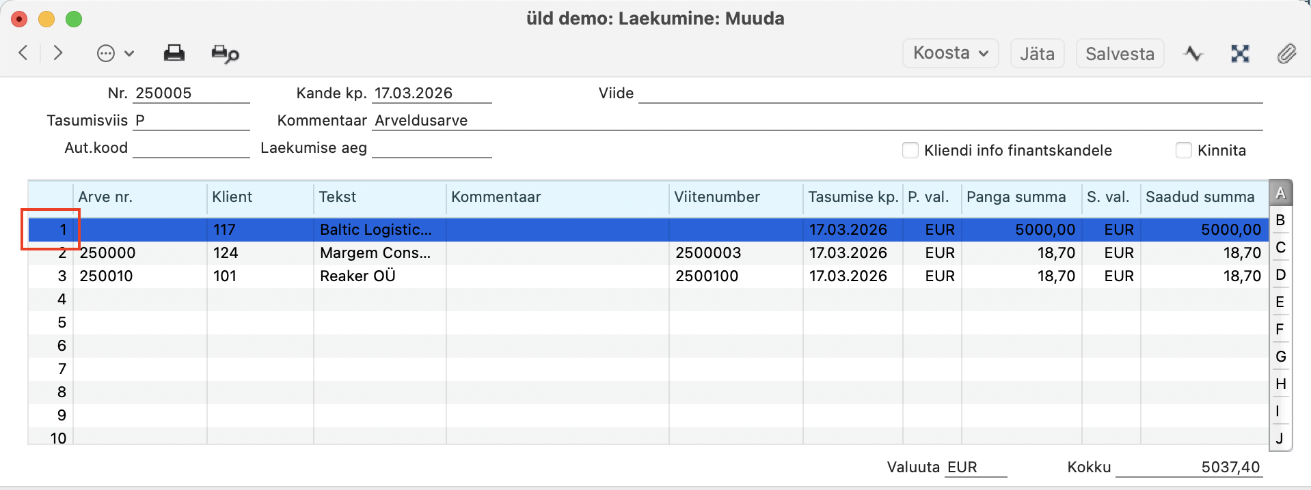Click the Viide input field

[950, 93]
